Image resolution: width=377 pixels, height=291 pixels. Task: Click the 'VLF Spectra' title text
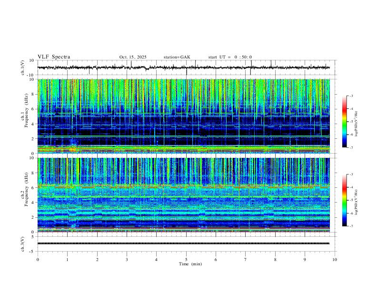(x=54, y=57)
